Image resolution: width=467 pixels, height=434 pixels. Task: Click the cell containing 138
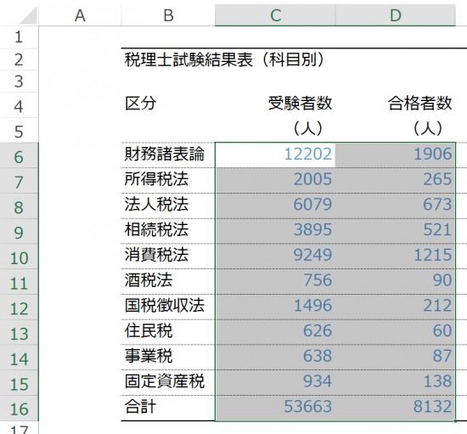click(x=395, y=383)
